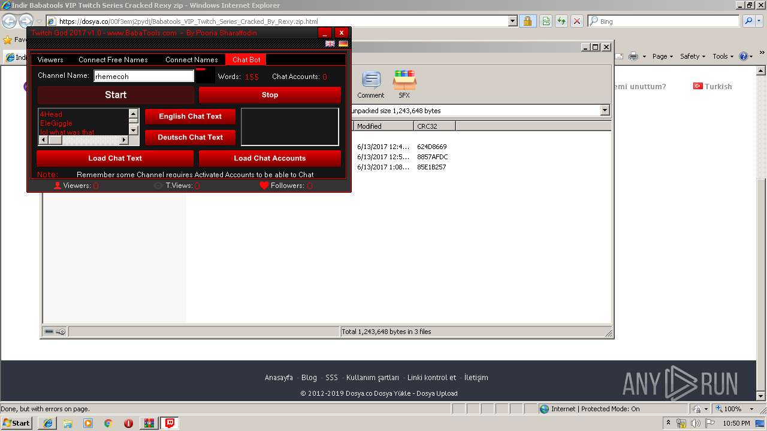Click the Help question mark icon

tap(743, 56)
